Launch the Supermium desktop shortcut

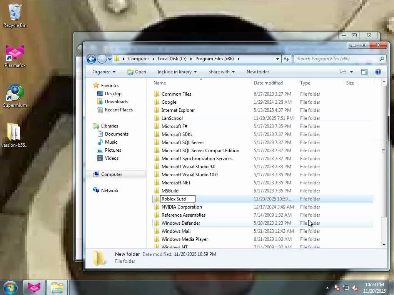tap(15, 96)
